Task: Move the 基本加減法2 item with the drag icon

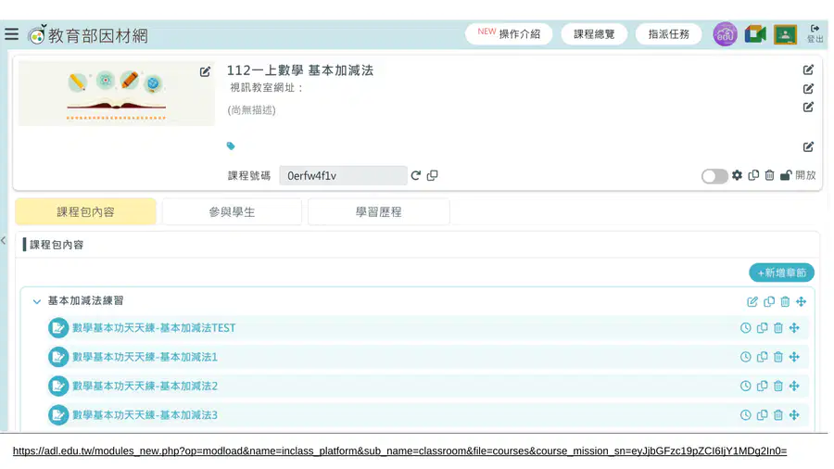Action: tap(795, 387)
